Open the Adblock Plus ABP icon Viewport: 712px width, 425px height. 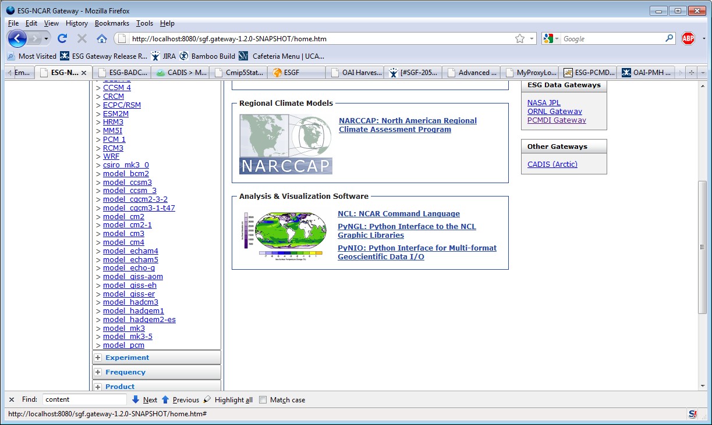(x=688, y=38)
